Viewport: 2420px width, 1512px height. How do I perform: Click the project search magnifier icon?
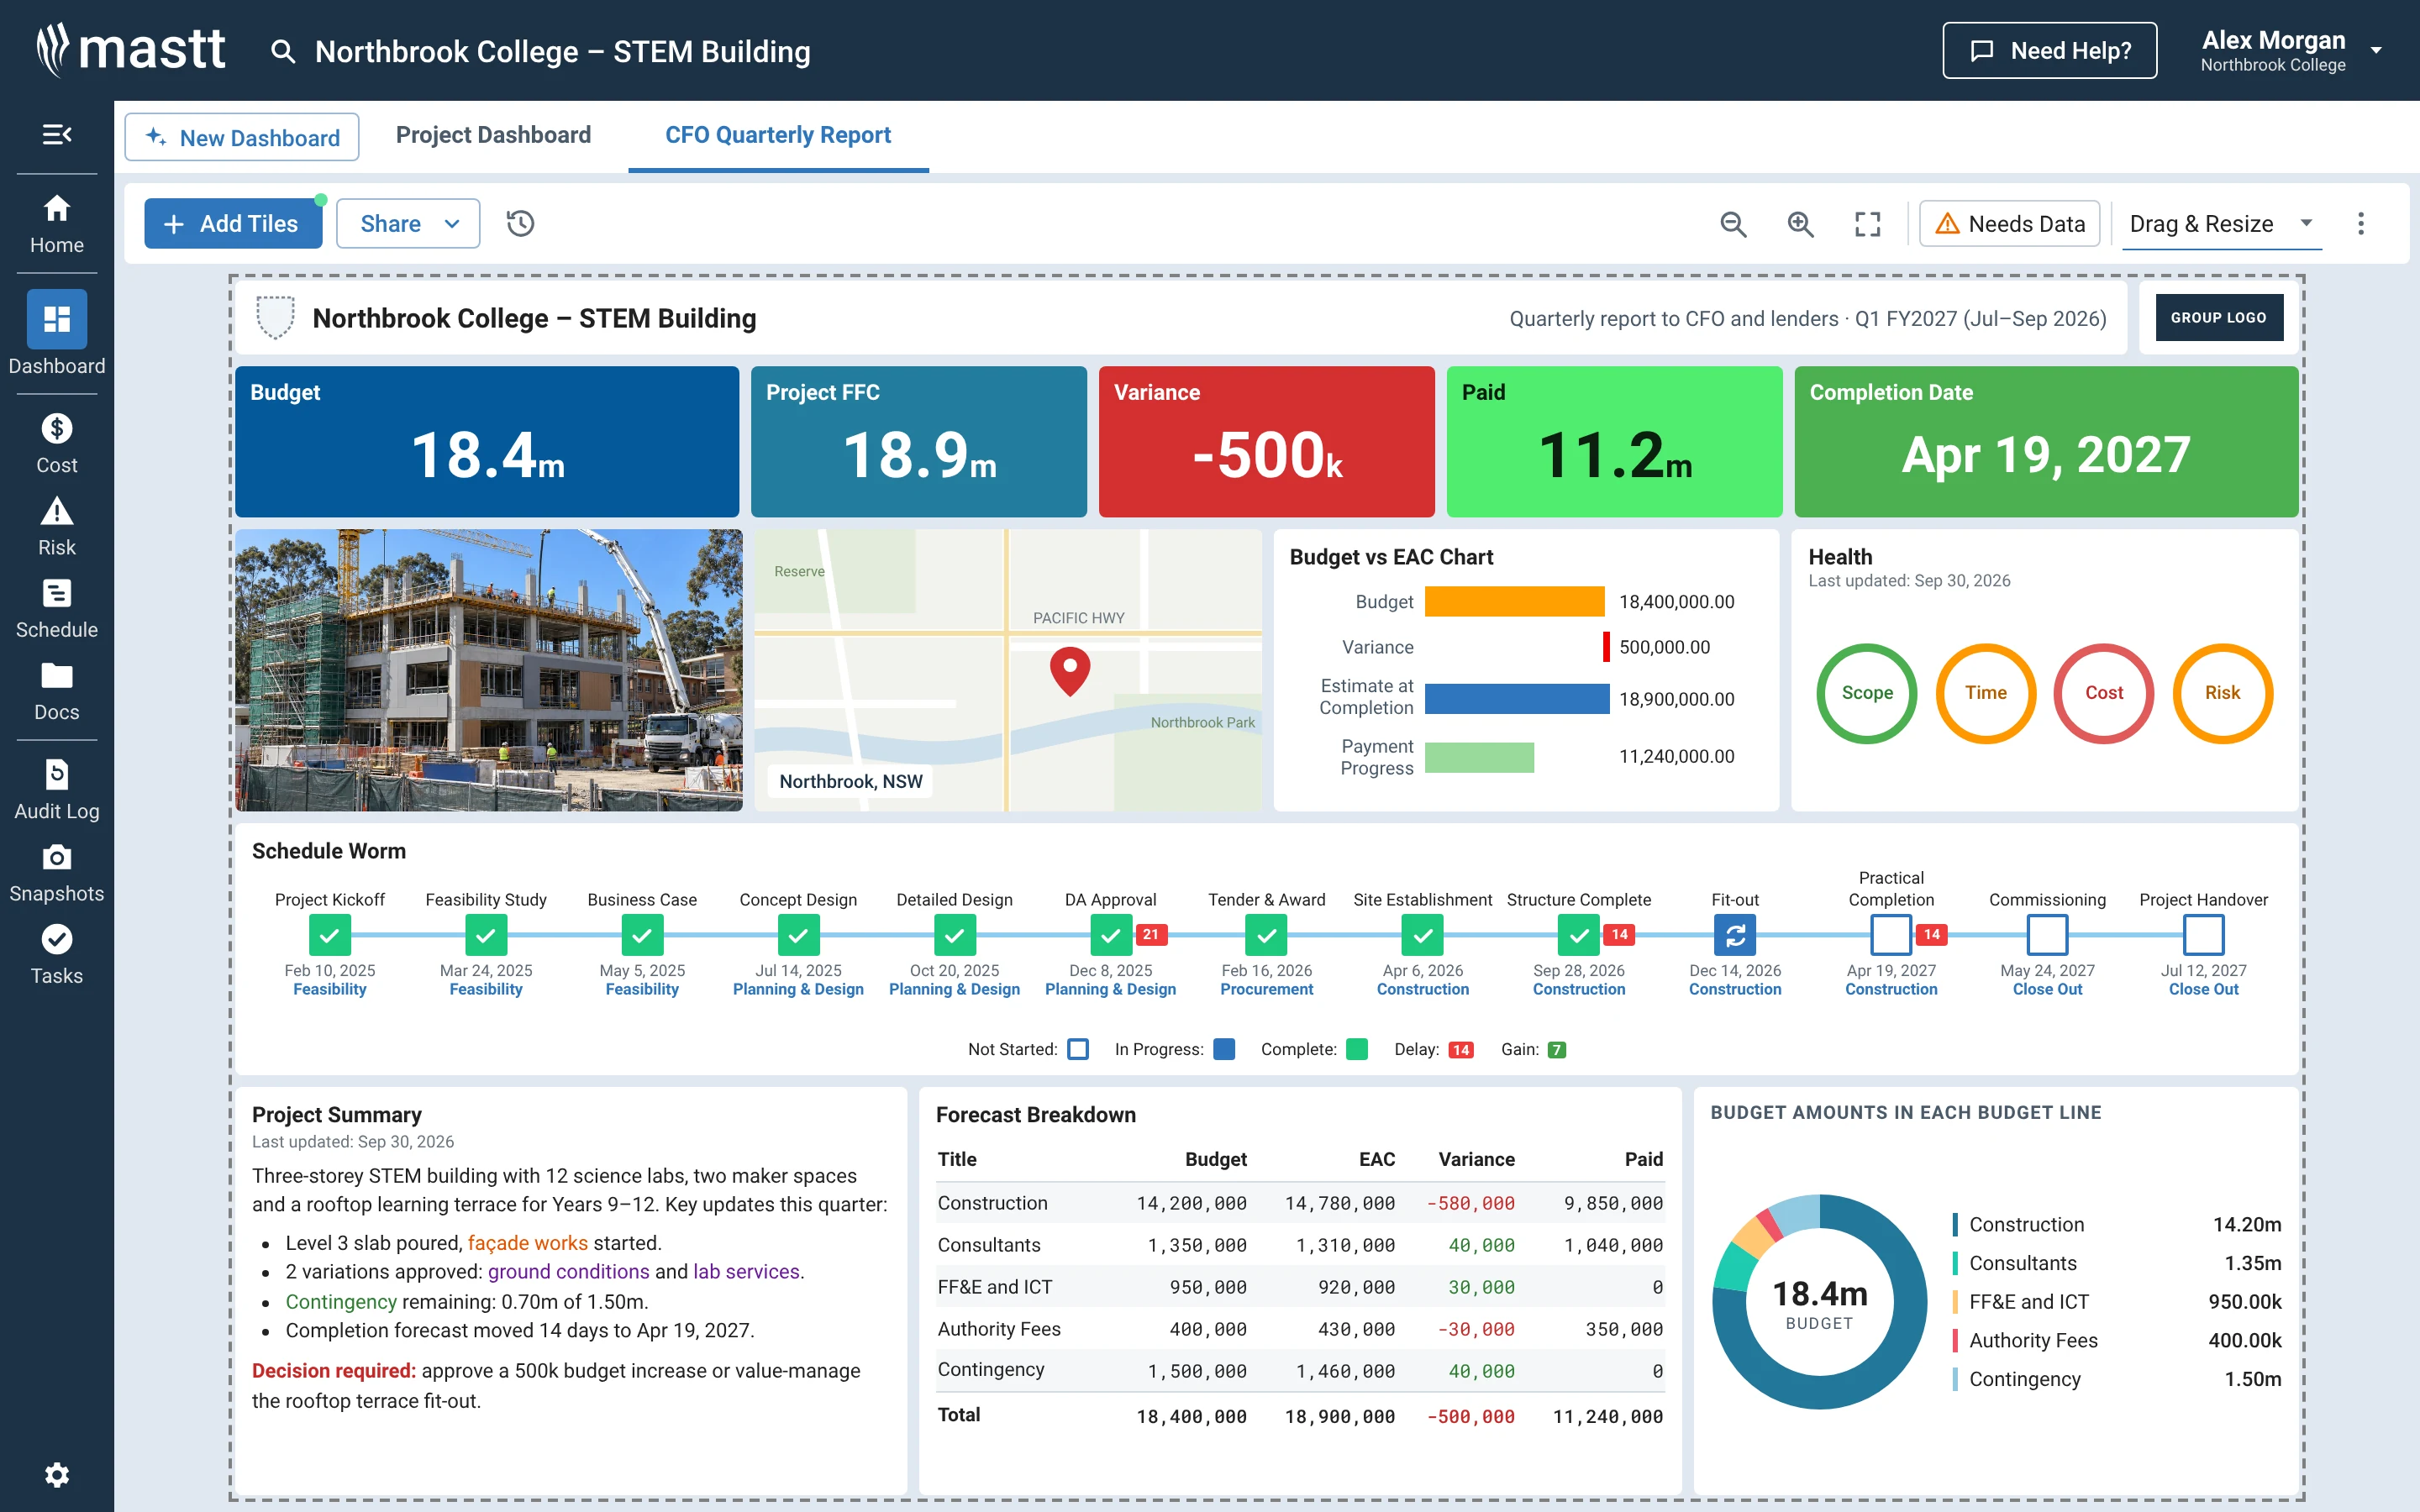(283, 52)
